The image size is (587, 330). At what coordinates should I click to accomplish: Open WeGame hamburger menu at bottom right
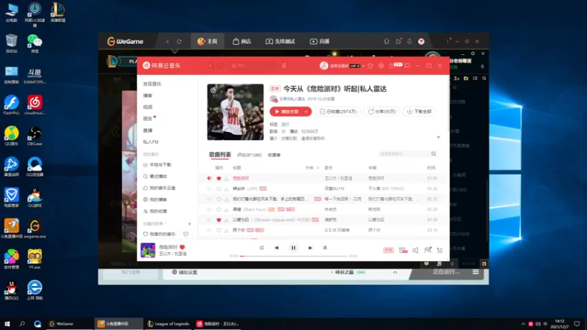[x=475, y=272]
